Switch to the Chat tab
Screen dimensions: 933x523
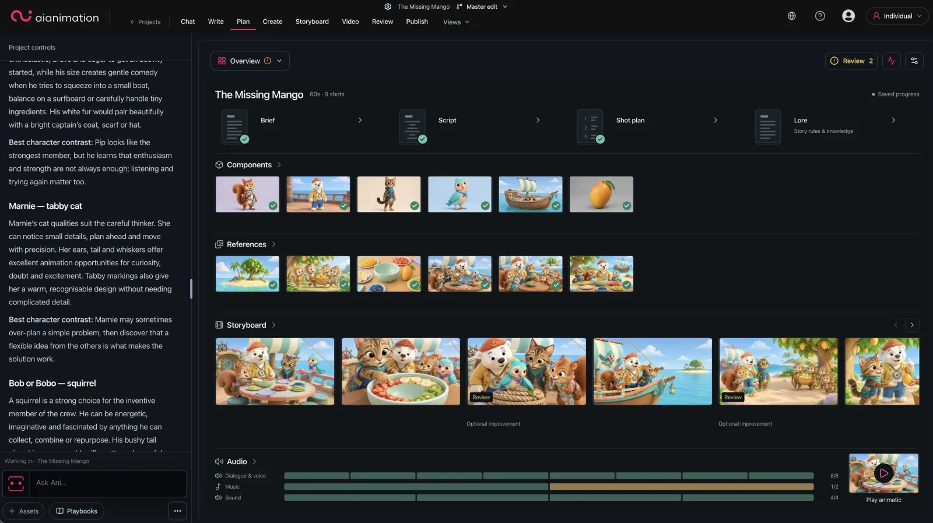tap(188, 22)
